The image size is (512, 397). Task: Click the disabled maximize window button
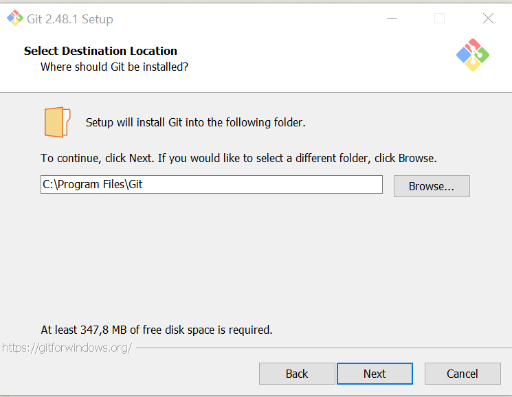(439, 19)
